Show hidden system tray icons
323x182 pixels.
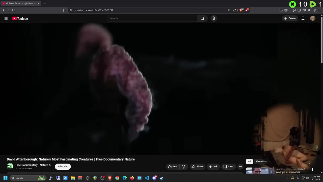tap(287, 178)
